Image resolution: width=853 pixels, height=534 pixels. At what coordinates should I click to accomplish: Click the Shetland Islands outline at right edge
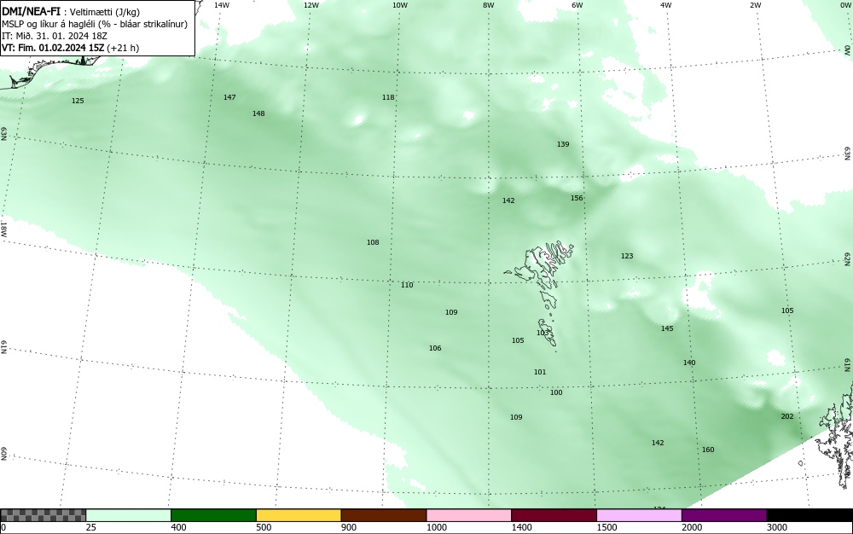pyautogui.click(x=836, y=435)
